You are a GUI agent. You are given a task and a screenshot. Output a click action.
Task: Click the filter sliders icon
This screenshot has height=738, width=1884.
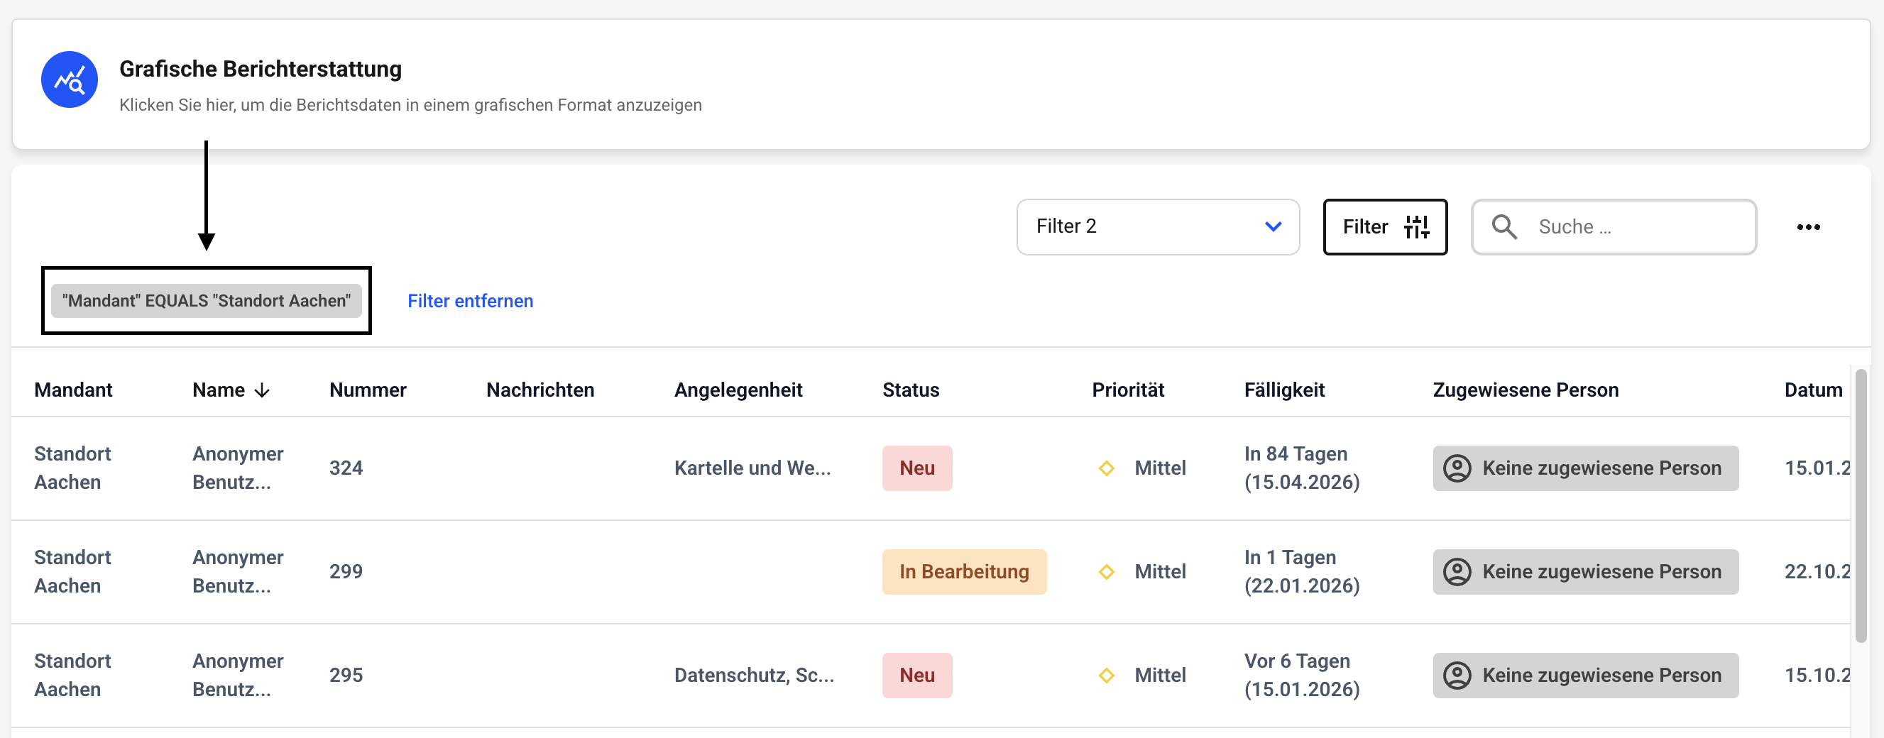pos(1416,227)
